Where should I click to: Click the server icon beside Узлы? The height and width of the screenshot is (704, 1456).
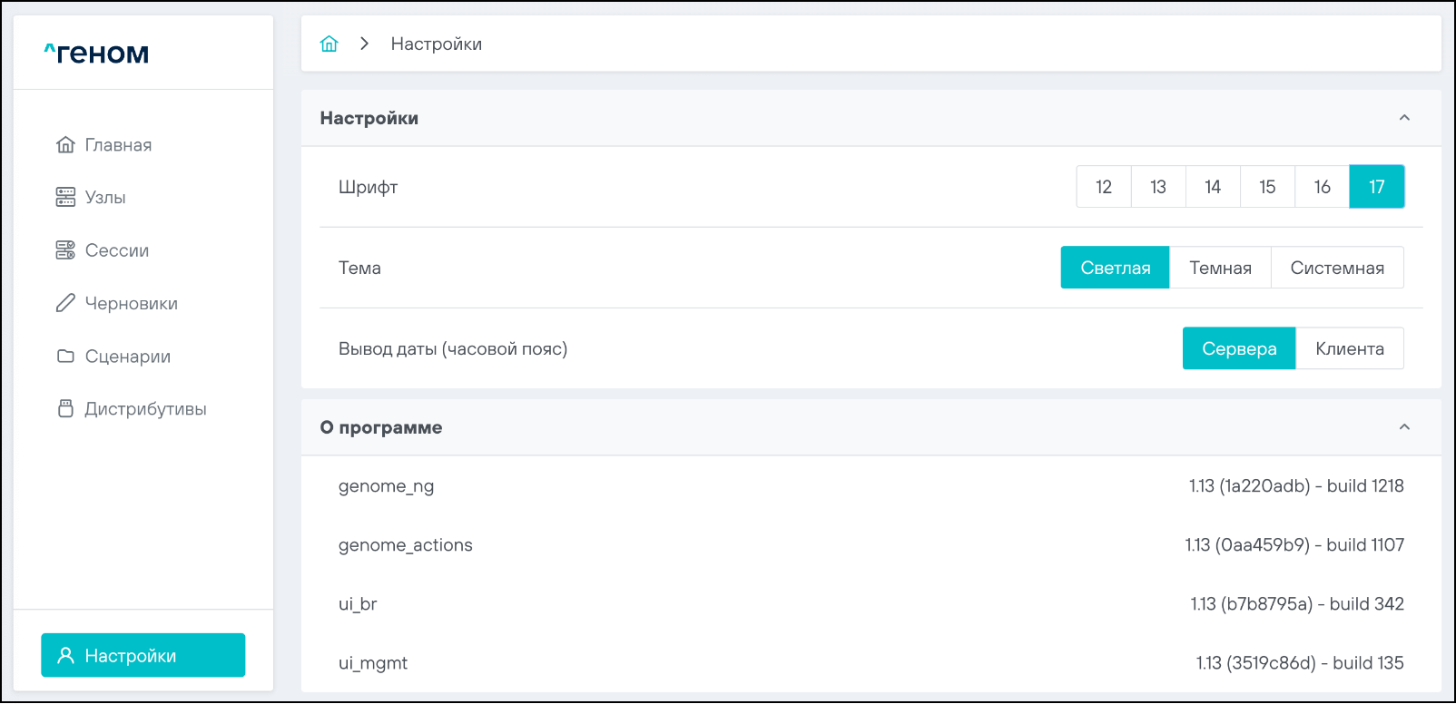point(65,198)
